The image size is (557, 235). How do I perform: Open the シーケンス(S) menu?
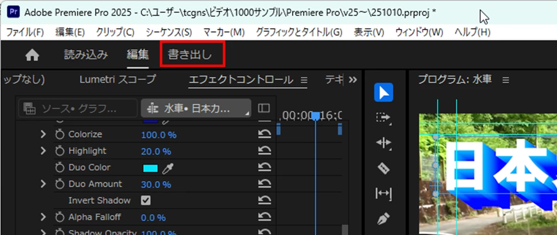(x=169, y=32)
